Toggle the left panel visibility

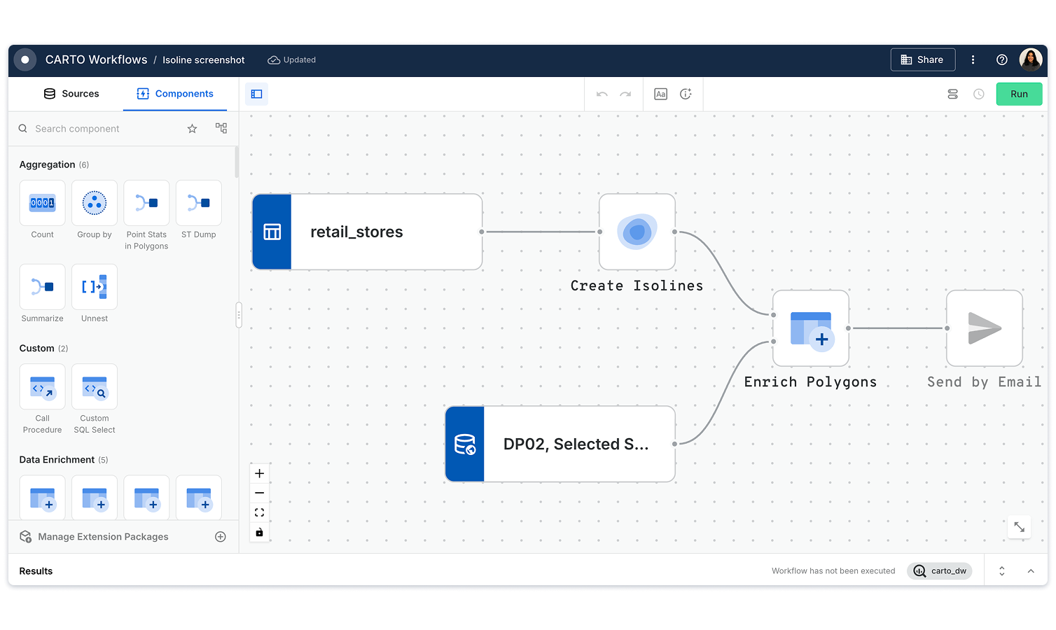coord(256,94)
